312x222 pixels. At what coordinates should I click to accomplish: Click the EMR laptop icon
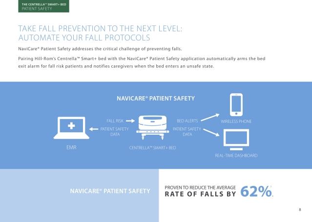71,128
